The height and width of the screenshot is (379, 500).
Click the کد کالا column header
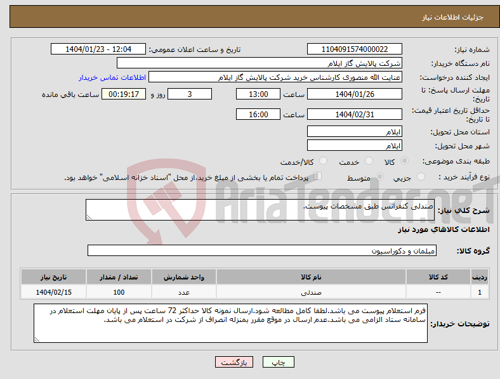click(438, 277)
